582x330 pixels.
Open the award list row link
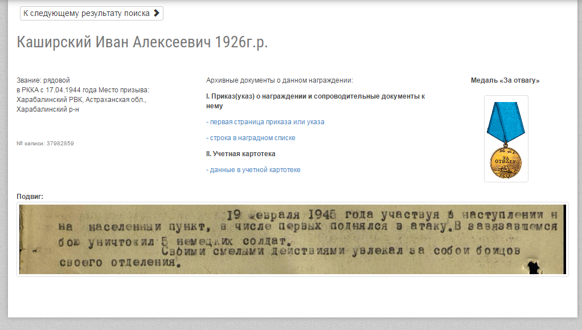point(251,138)
